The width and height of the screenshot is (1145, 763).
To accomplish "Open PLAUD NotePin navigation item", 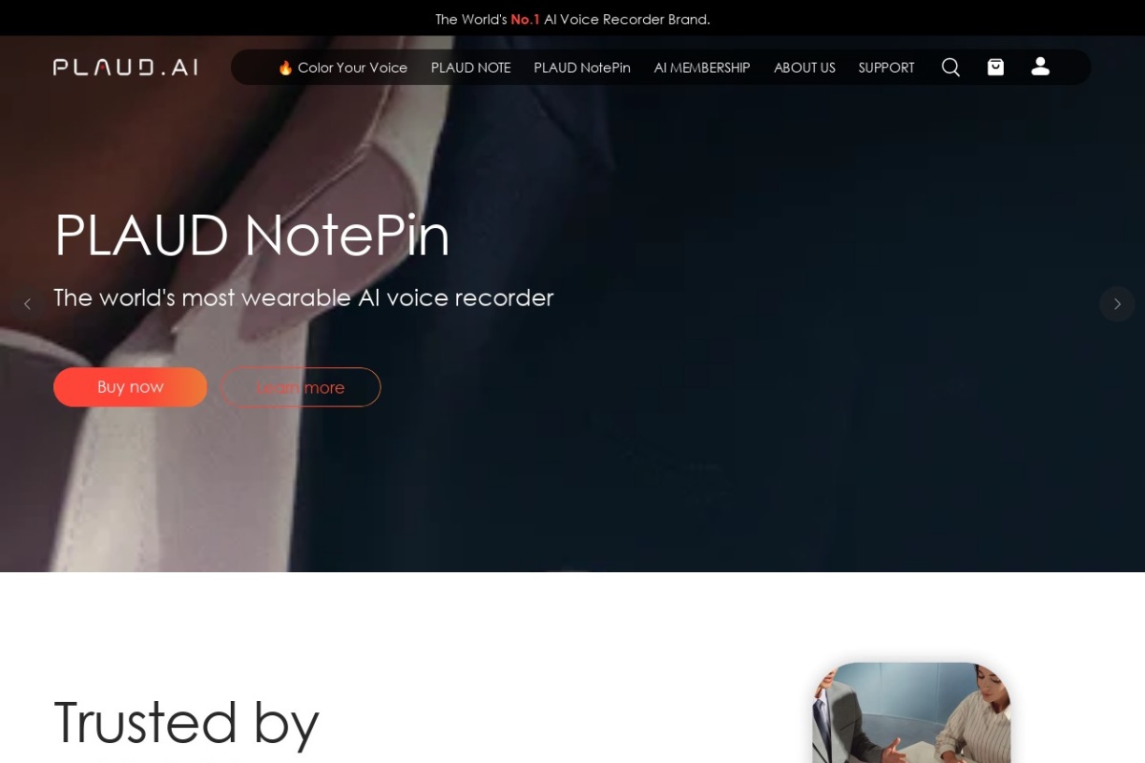I will tap(582, 68).
